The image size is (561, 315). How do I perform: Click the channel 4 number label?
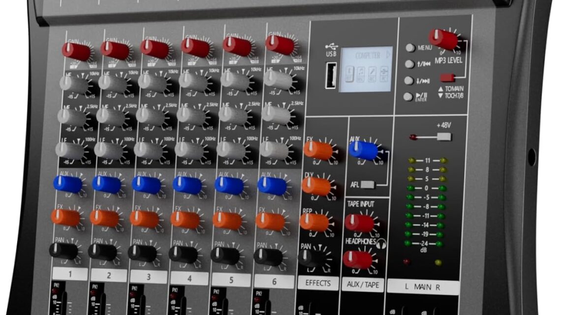pyautogui.click(x=189, y=279)
